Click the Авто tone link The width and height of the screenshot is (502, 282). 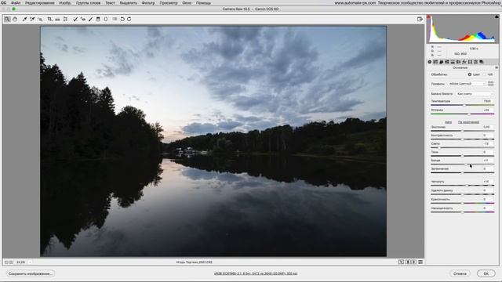[x=448, y=122]
